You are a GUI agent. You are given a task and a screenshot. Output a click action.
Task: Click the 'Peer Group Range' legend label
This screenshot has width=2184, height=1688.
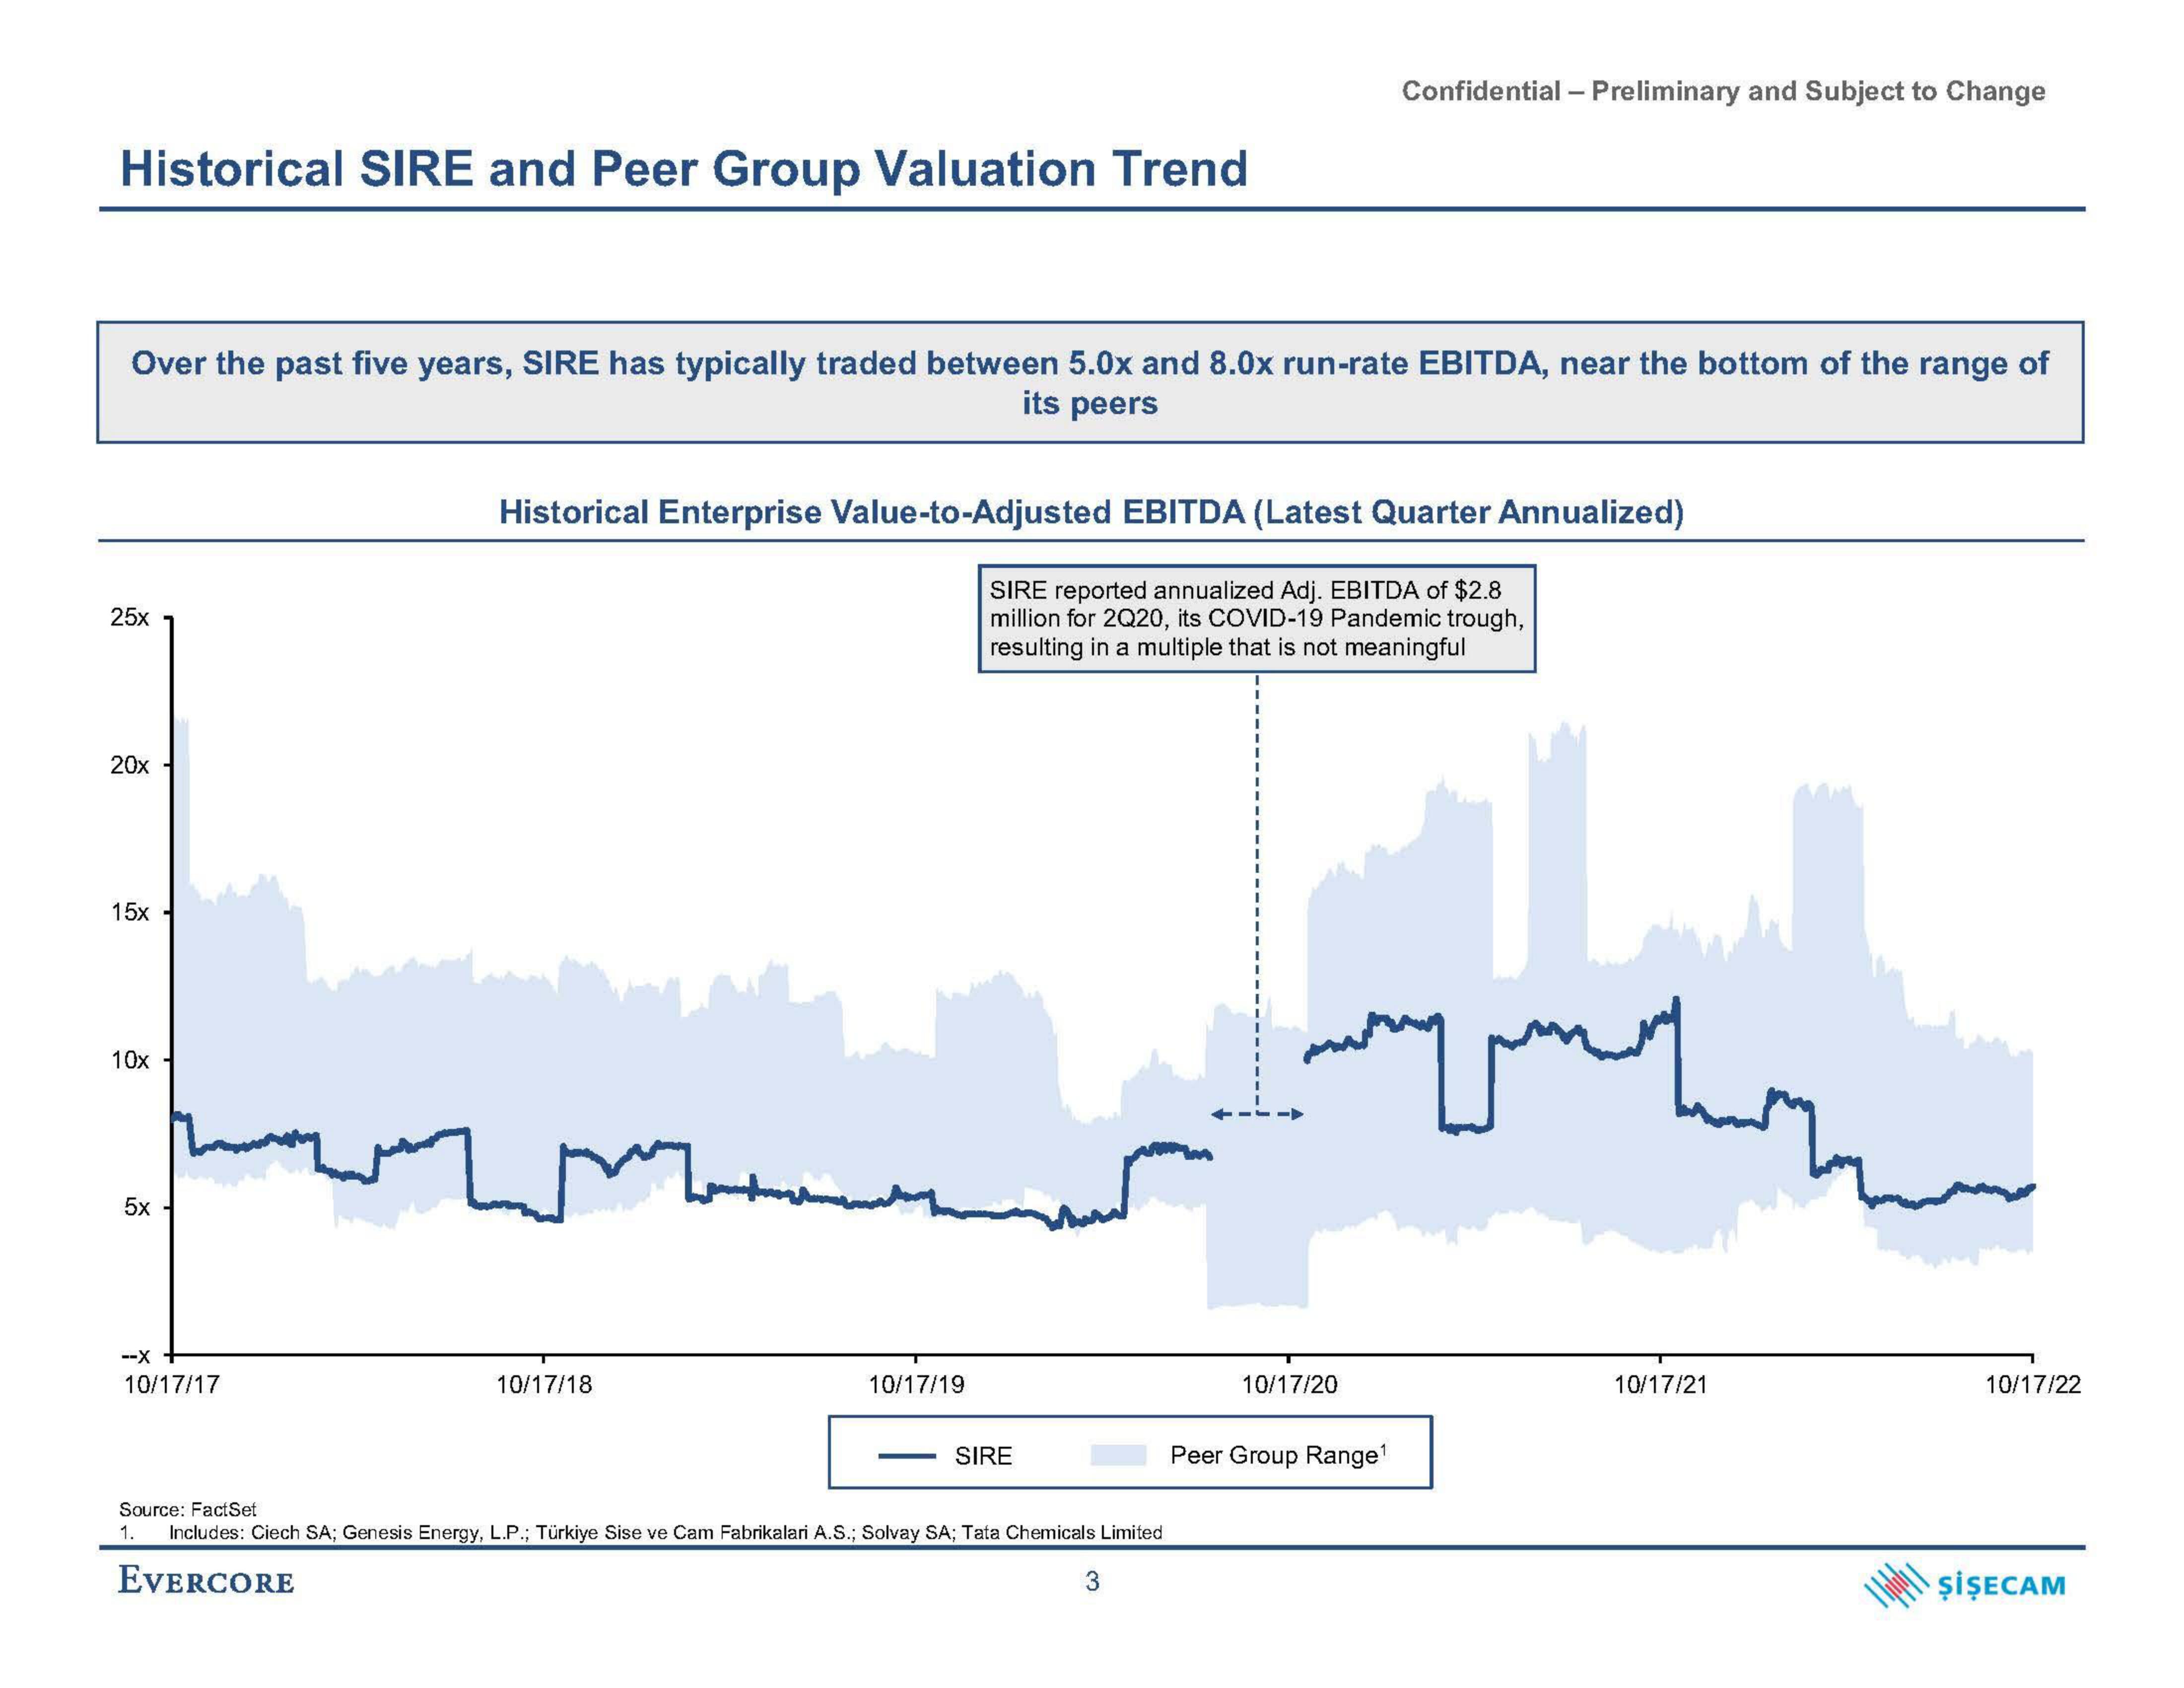click(1279, 1455)
